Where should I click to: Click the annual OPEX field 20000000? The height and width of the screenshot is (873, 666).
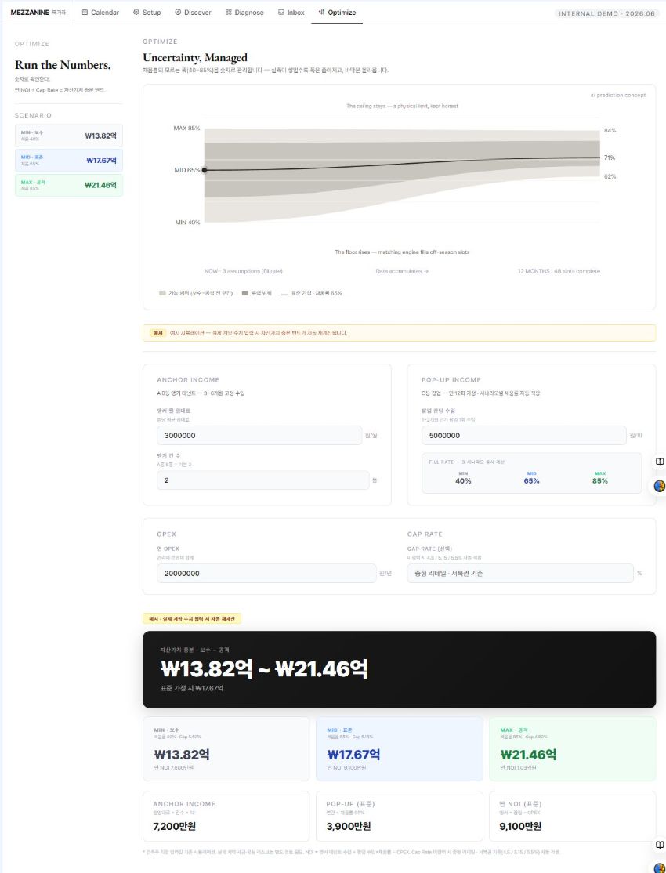[x=266, y=573]
